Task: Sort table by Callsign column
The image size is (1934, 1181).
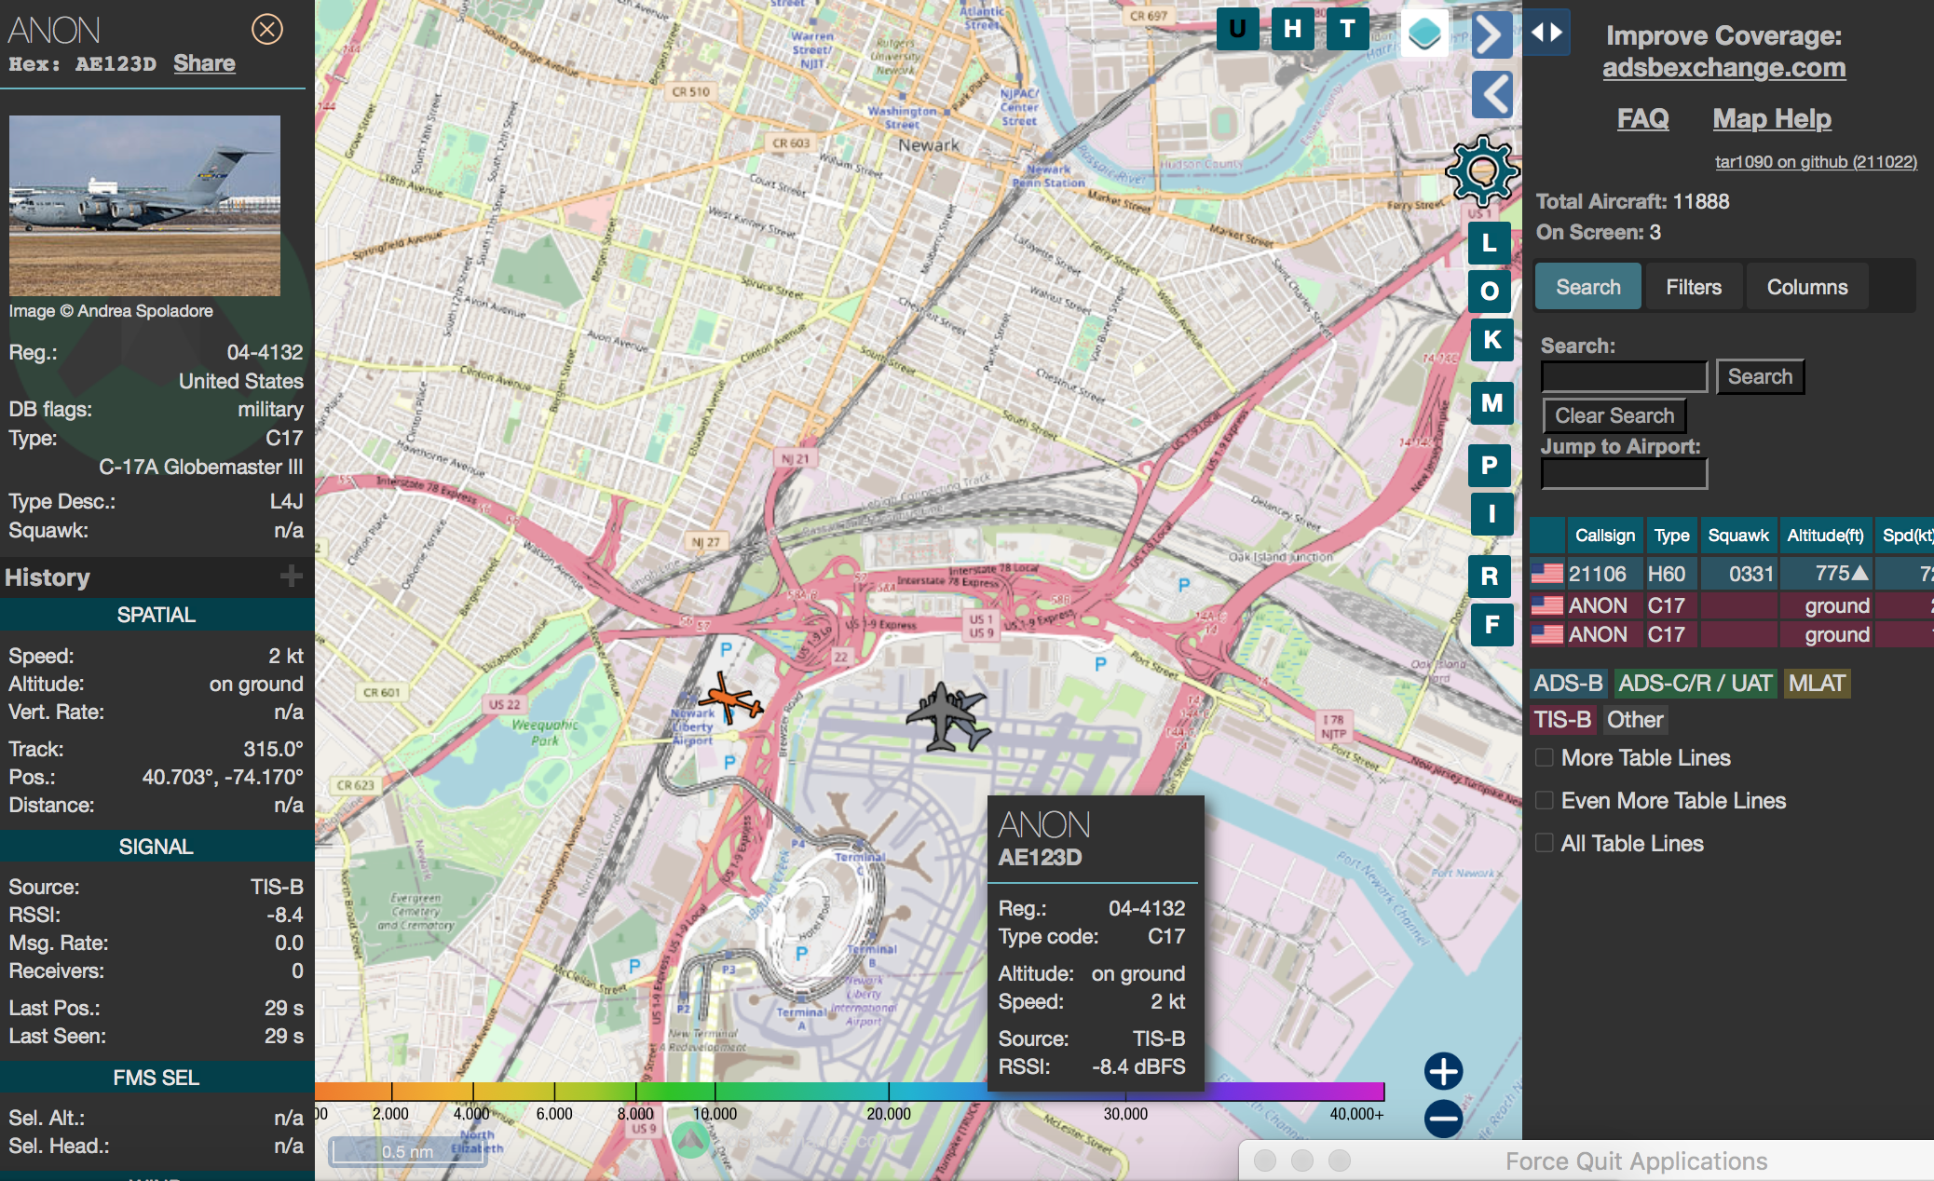Action: click(x=1605, y=536)
